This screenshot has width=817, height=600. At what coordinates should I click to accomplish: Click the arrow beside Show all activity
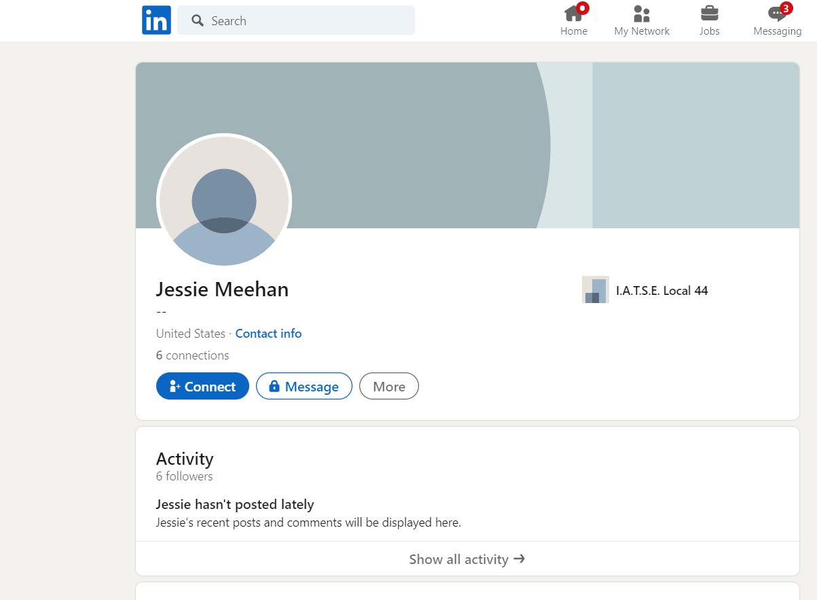[520, 559]
